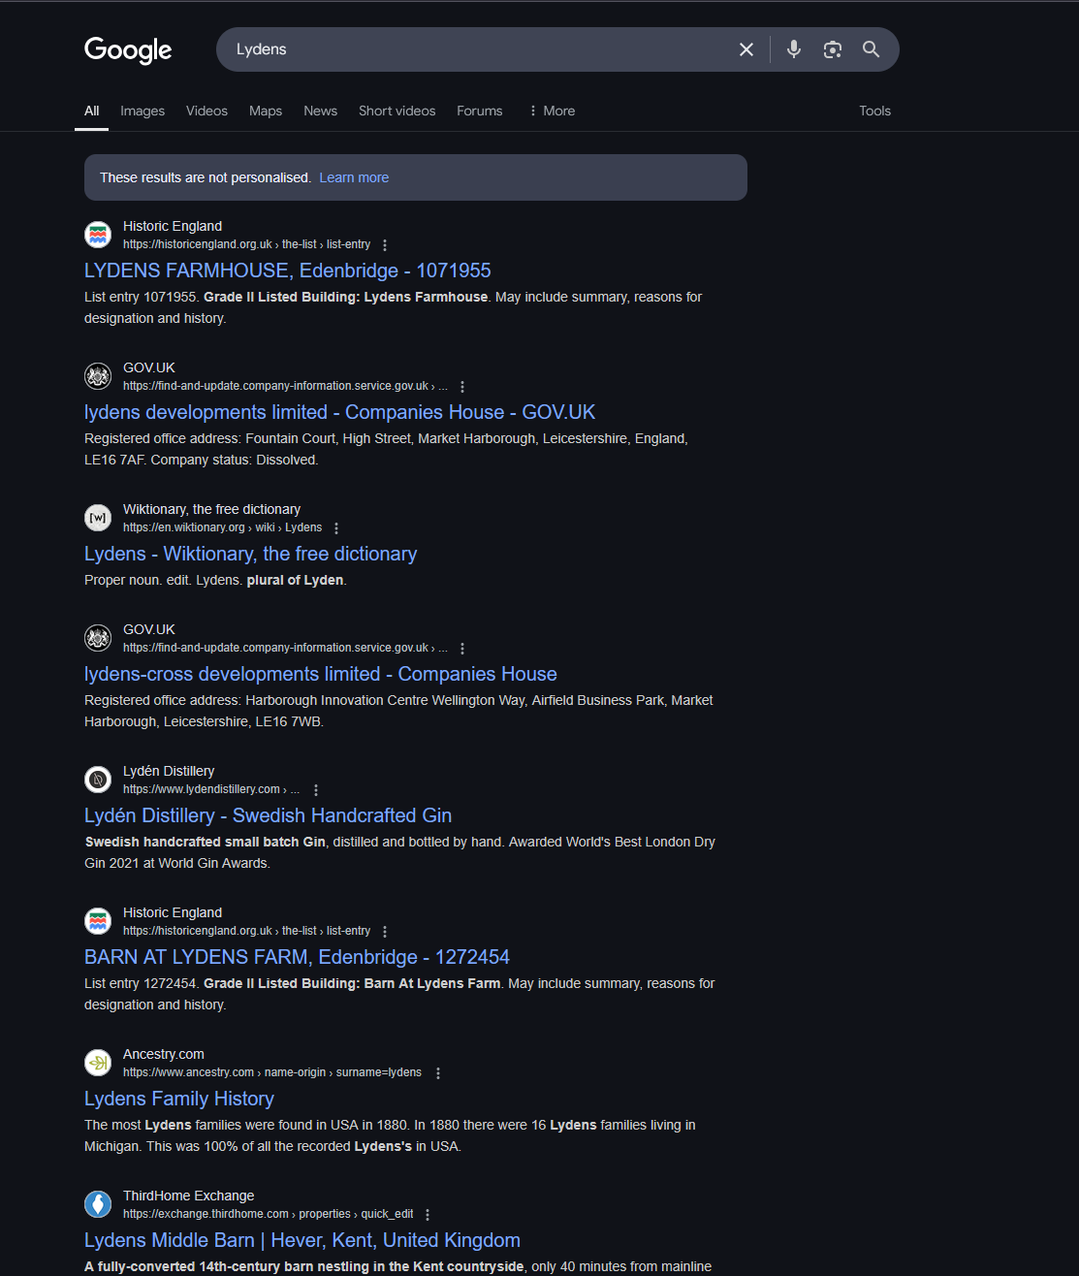Screen dimensions: 1079x1276
Task: Click the Lydén Distillery site icon
Action: [x=98, y=780]
